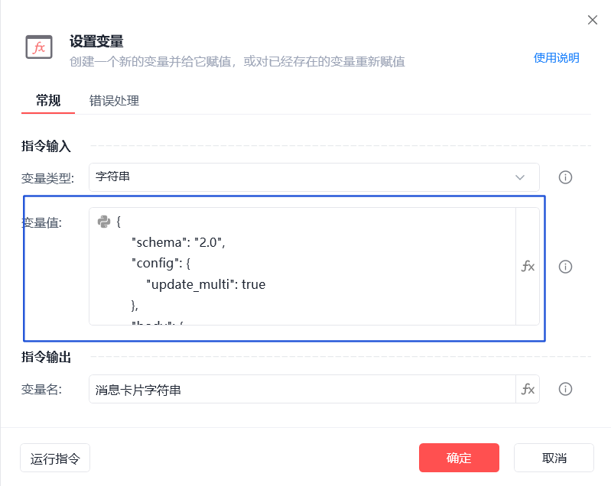Click the 取消 button
The height and width of the screenshot is (486, 611).
coord(554,458)
